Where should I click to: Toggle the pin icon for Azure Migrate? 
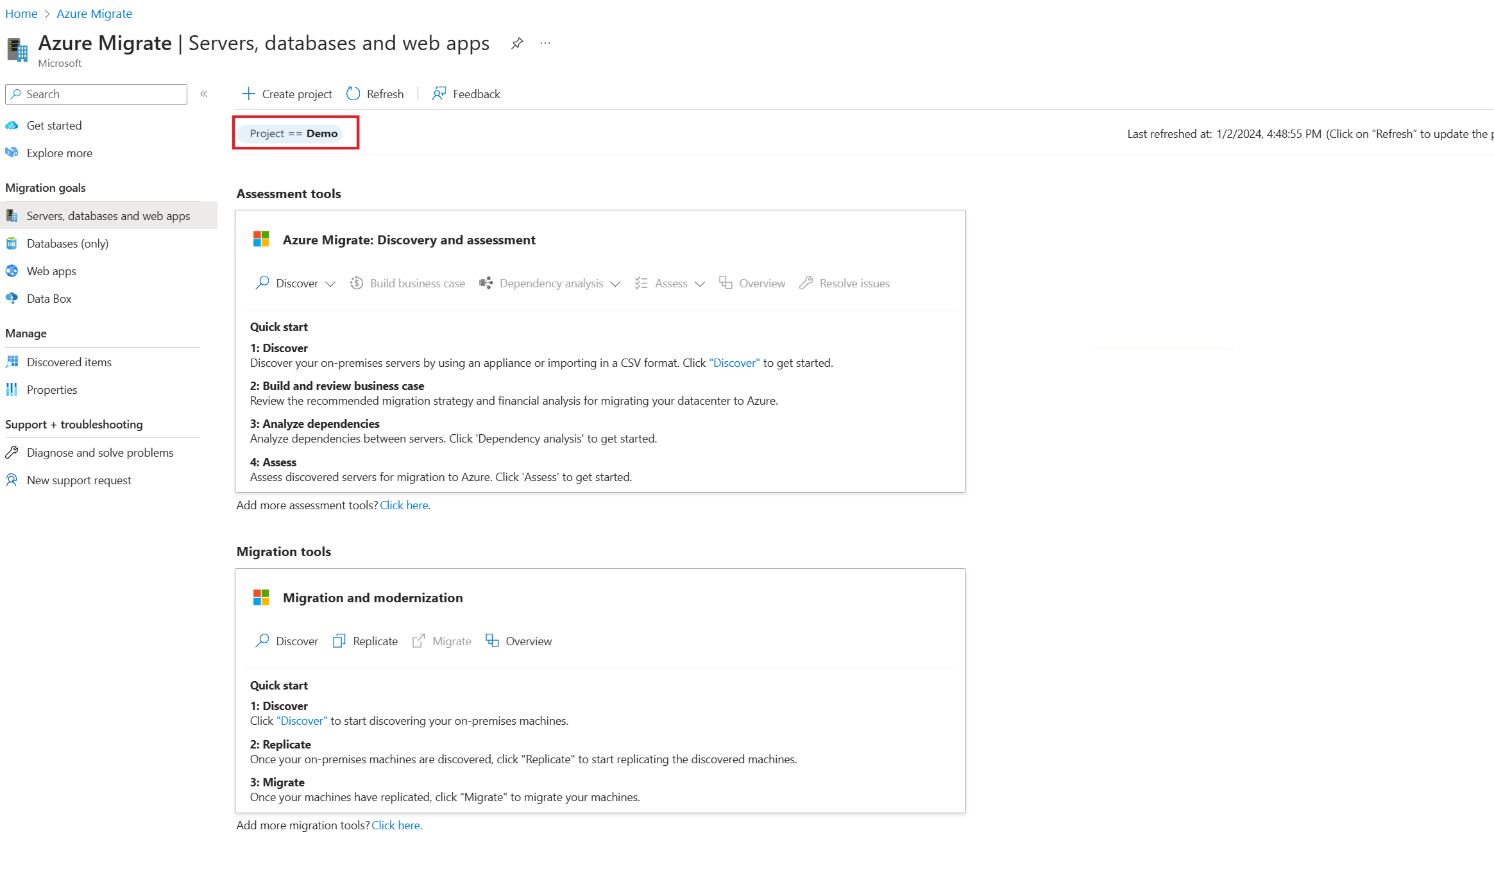pyautogui.click(x=514, y=44)
